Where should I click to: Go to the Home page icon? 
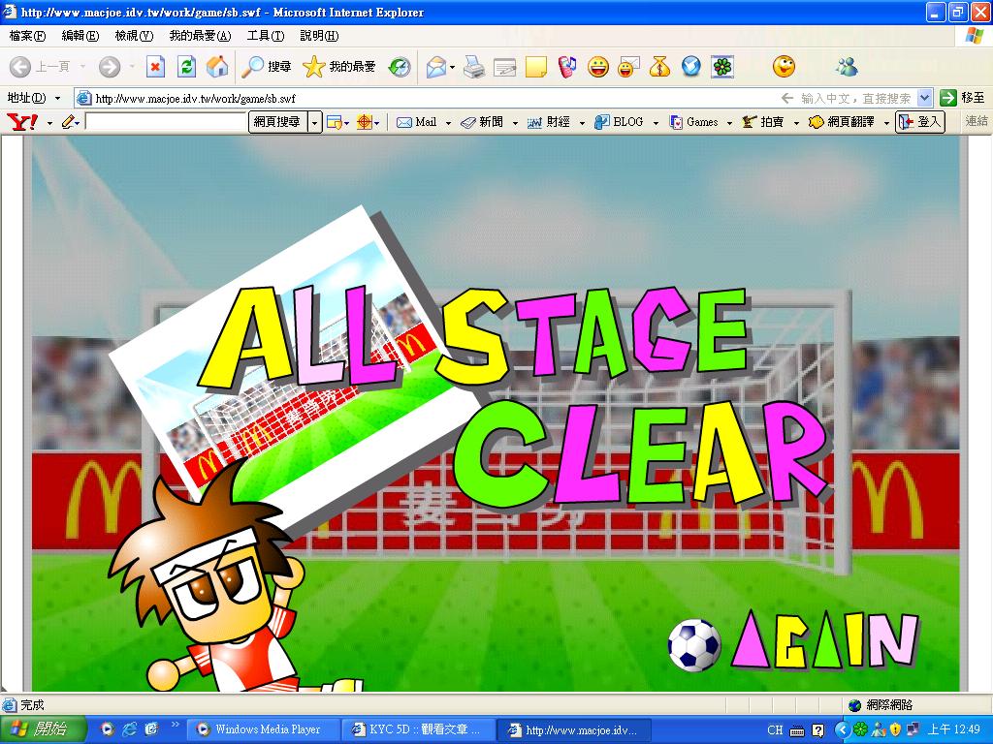pos(217,67)
